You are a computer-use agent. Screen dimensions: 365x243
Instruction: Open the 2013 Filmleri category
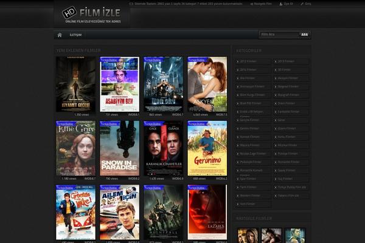(286, 61)
